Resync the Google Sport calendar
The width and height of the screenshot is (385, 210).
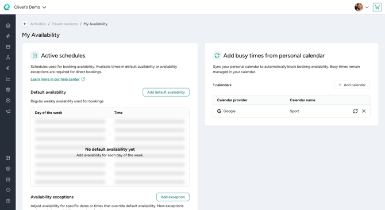click(x=355, y=111)
